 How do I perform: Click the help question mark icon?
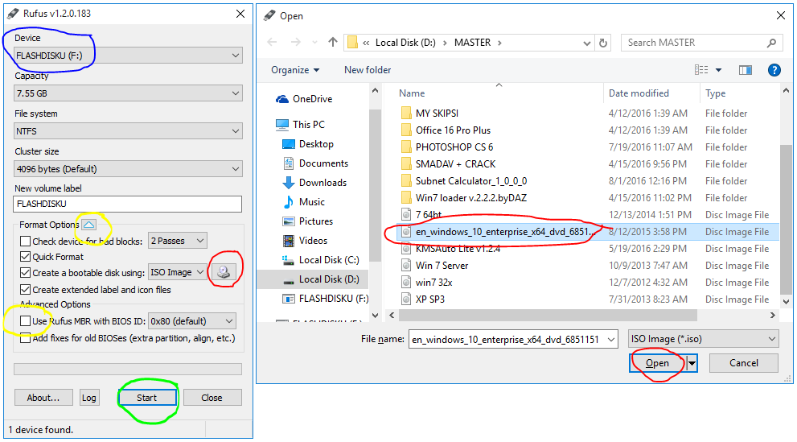pos(774,70)
